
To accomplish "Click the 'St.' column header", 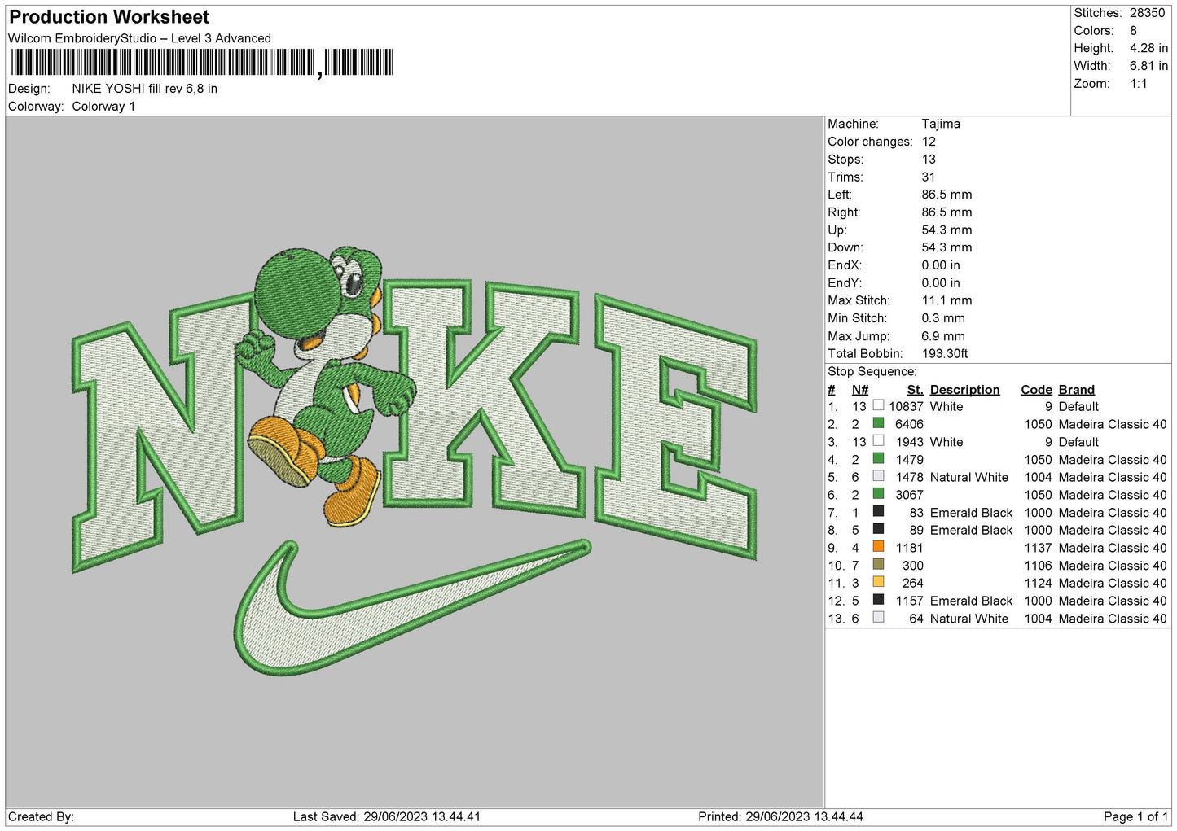I will pos(915,390).
